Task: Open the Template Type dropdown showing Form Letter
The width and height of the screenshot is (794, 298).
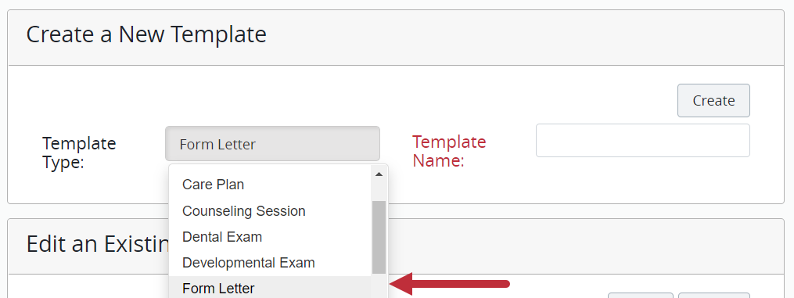Action: coord(272,144)
